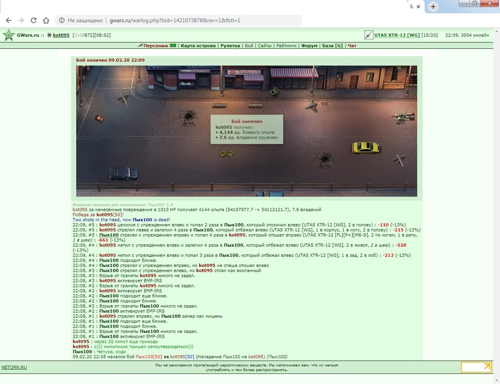Click chat message 'через 20 минут еще приходи'
The image size is (500, 384).
coord(126,342)
